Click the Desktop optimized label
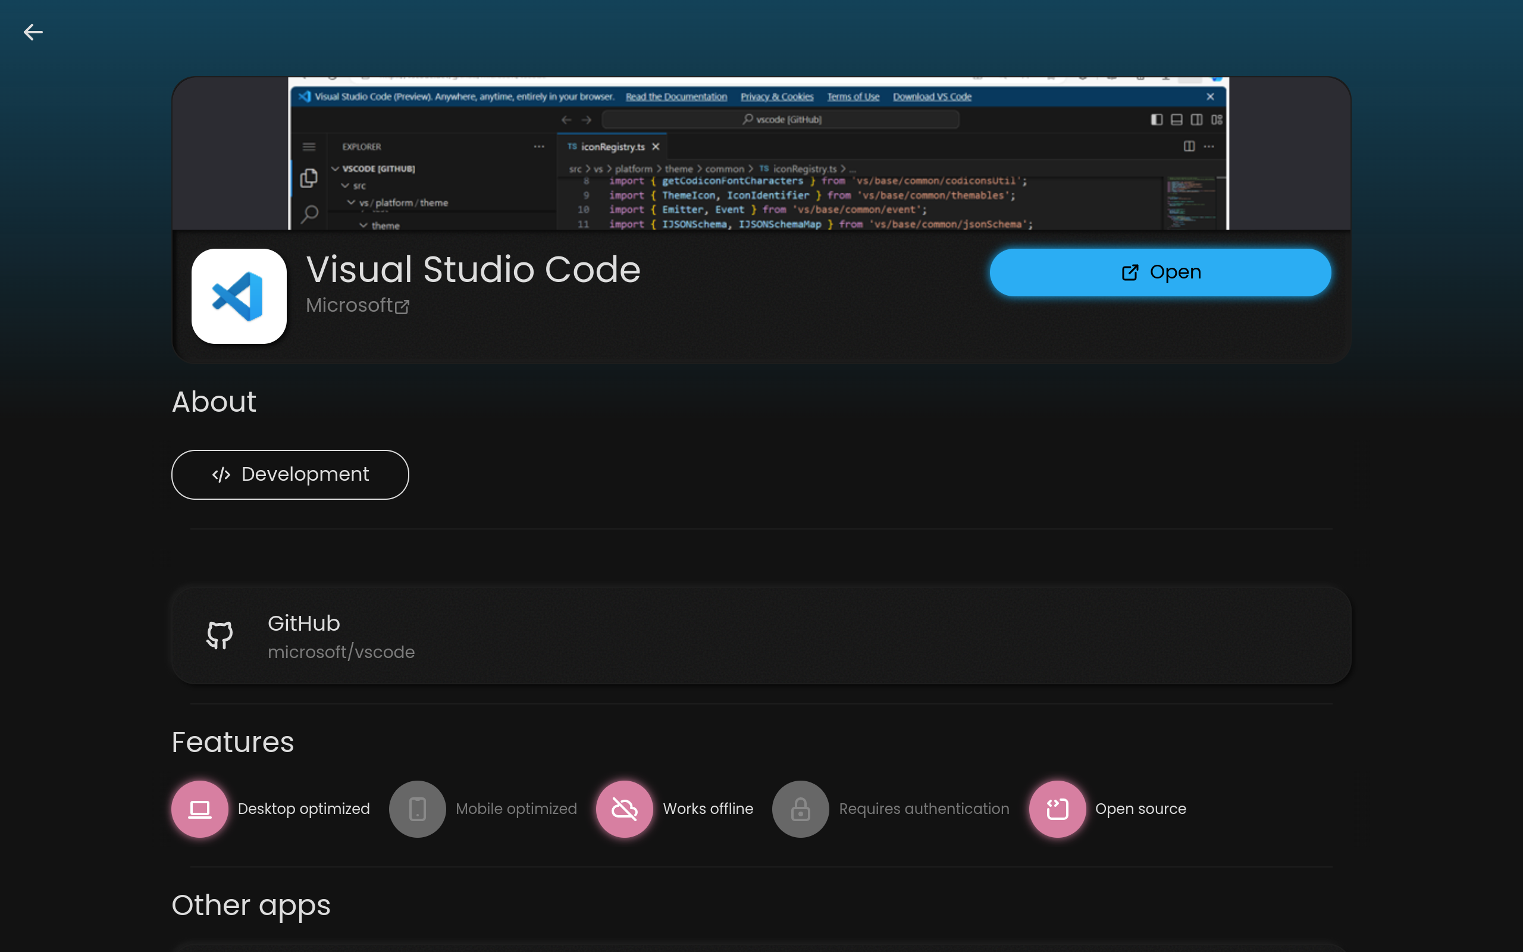 tap(303, 809)
